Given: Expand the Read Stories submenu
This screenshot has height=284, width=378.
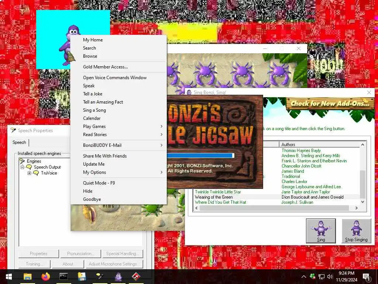Looking at the screenshot, I should click(x=118, y=135).
